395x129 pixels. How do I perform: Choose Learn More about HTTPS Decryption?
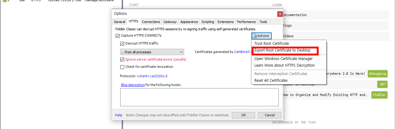tap(284, 65)
